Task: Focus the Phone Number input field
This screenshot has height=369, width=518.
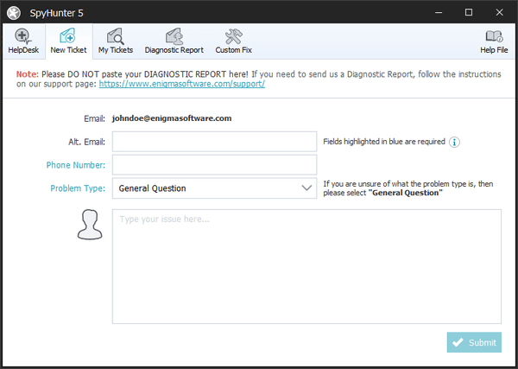Action: [214, 165]
